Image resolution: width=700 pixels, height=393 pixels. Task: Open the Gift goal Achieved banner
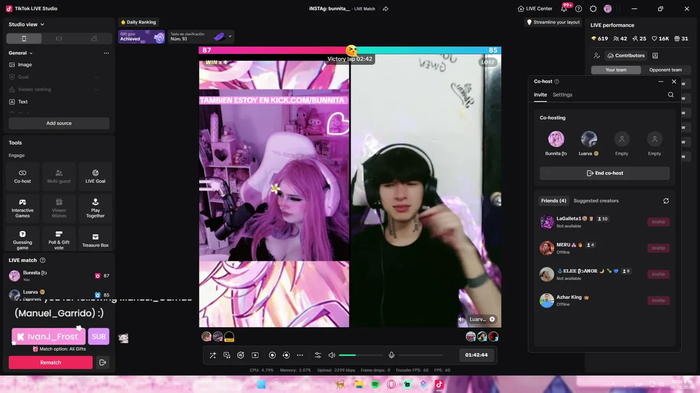pos(142,37)
